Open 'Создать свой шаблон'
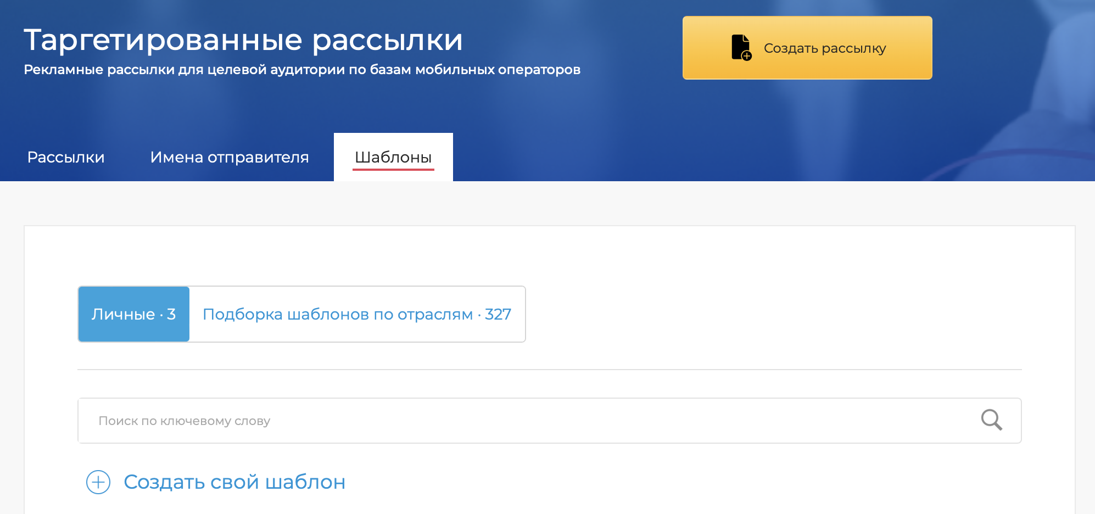This screenshot has height=514, width=1095. point(235,482)
